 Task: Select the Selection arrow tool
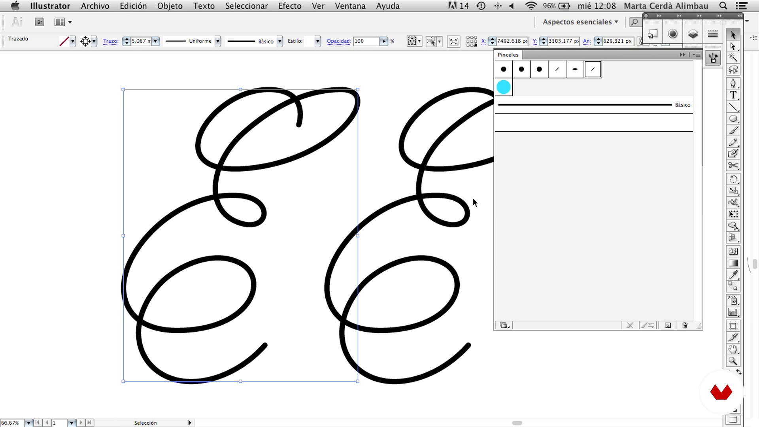pos(733,35)
